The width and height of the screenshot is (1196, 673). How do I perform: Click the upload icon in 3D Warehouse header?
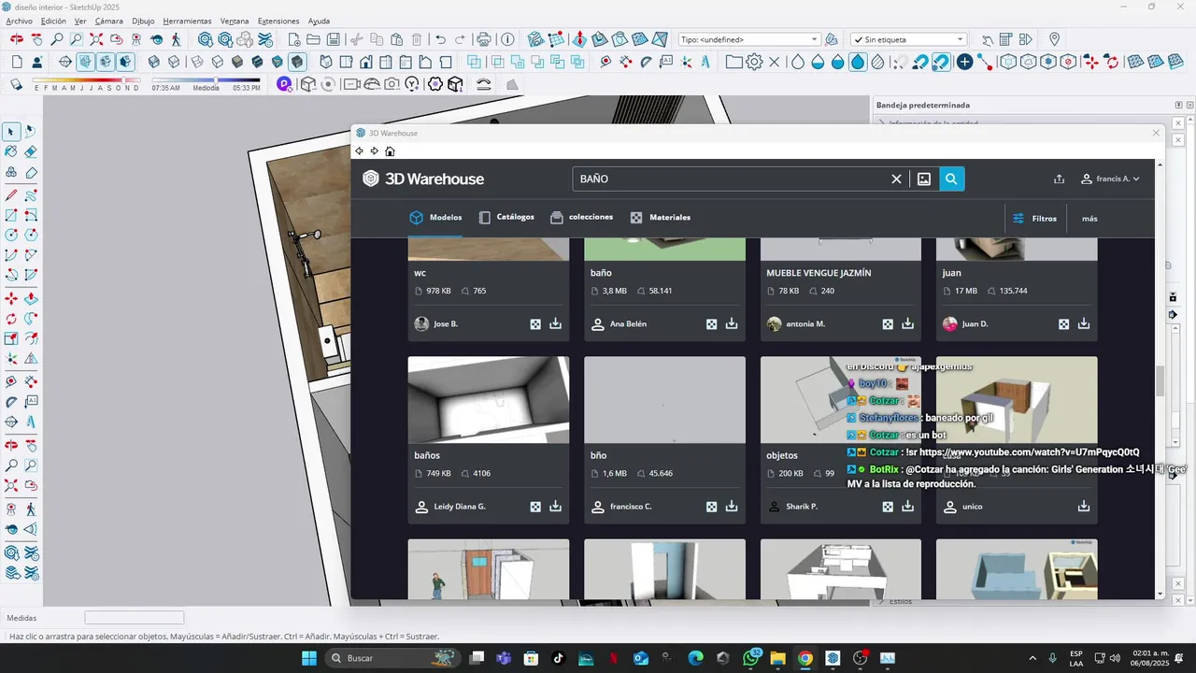[1059, 179]
